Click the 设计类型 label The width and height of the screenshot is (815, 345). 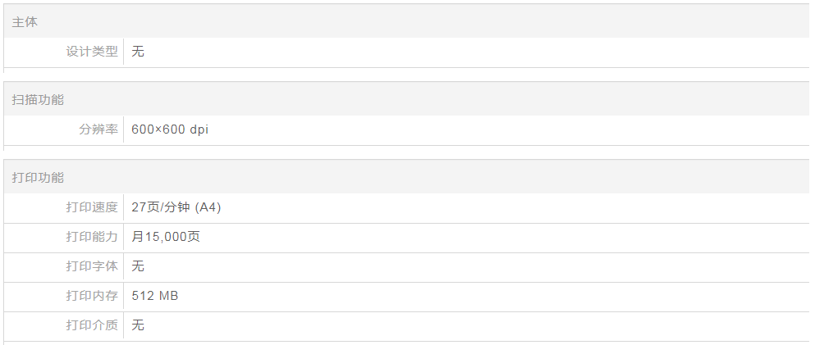pos(92,52)
